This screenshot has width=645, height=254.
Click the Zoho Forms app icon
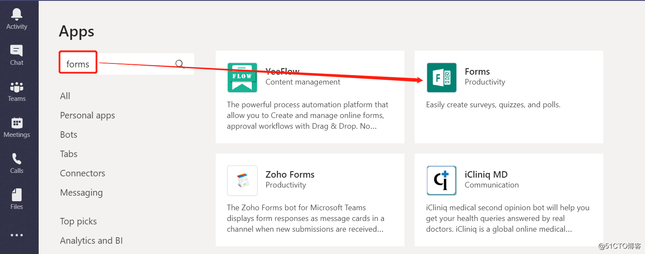pyautogui.click(x=242, y=181)
